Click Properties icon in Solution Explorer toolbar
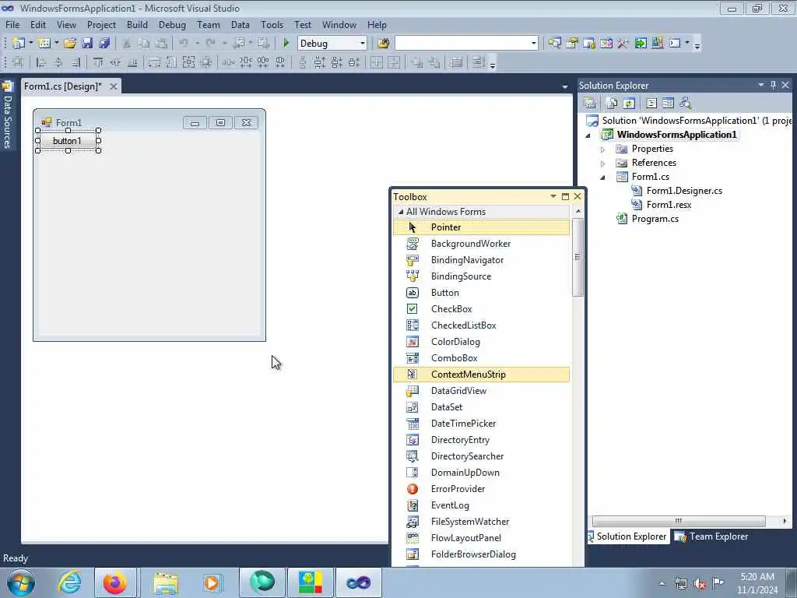Viewport: 797px width, 598px height. click(x=590, y=104)
